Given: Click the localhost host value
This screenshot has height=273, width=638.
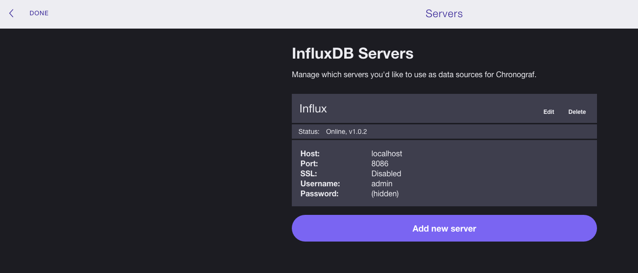Looking at the screenshot, I should [x=387, y=154].
